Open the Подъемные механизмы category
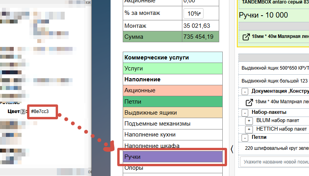This screenshot has height=176, width=309. pos(173,124)
